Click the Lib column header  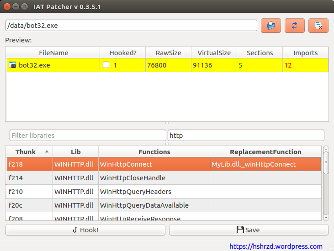75,152
